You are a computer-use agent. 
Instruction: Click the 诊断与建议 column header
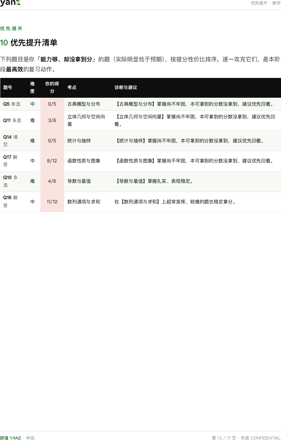(x=126, y=87)
